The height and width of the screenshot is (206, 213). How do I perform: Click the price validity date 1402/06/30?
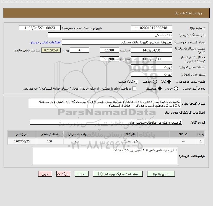pos(152,59)
